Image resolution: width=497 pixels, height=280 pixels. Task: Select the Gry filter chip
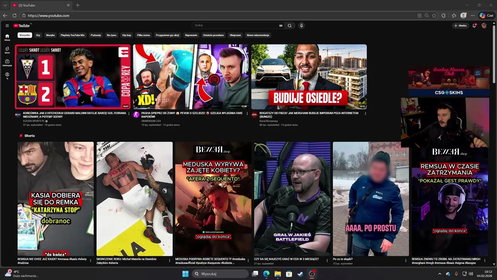38,35
